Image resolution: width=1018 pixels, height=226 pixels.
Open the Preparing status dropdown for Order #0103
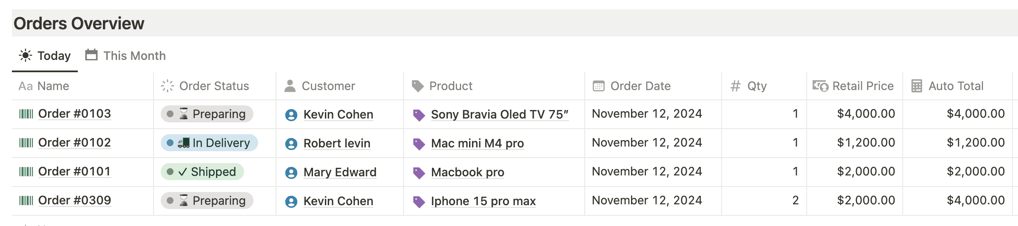click(x=207, y=114)
